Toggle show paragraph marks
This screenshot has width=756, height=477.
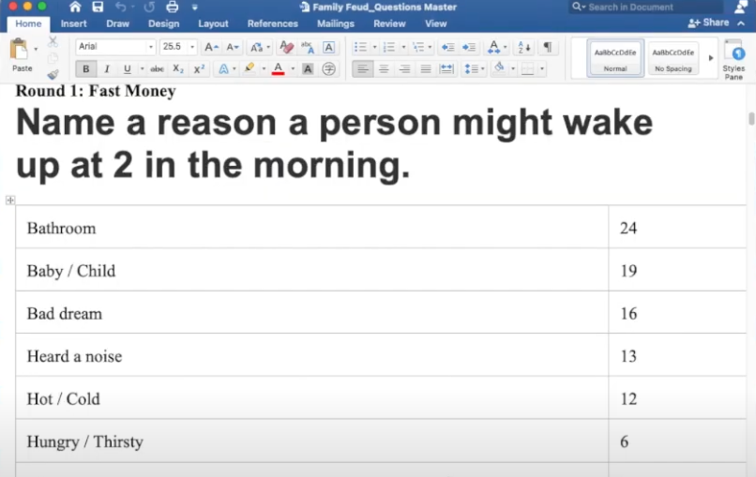548,47
